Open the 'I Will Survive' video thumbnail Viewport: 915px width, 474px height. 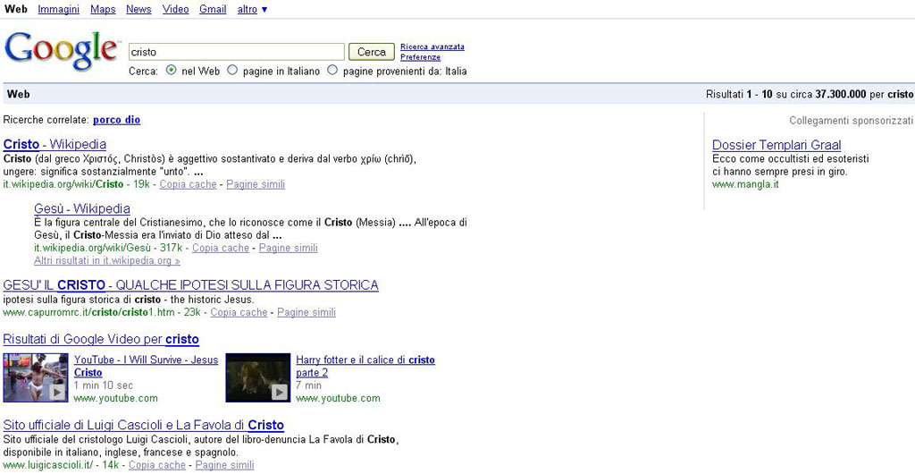coord(36,377)
